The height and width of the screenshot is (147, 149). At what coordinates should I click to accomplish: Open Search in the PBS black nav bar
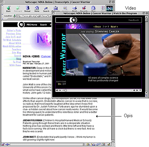pos(43,25)
